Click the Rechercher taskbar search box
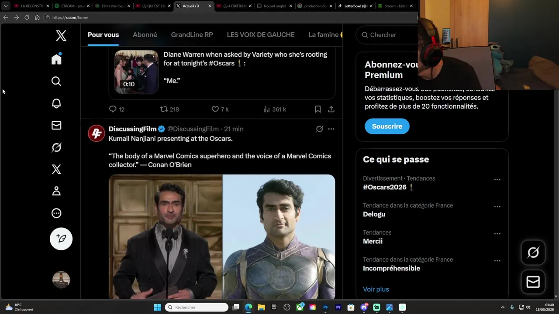This screenshot has width=559, height=314. pos(197,307)
